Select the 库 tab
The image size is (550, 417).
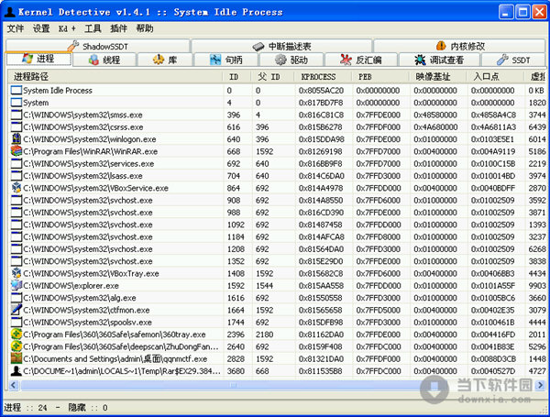[x=165, y=60]
